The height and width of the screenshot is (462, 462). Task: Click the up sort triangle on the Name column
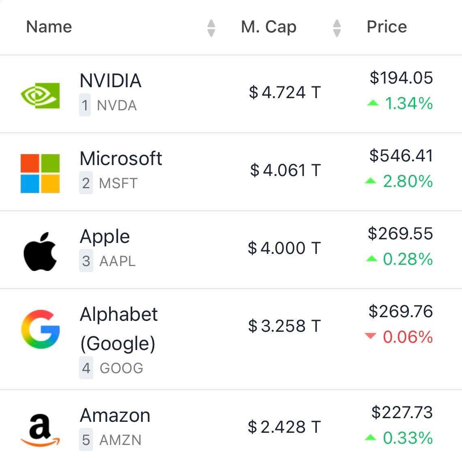211,24
